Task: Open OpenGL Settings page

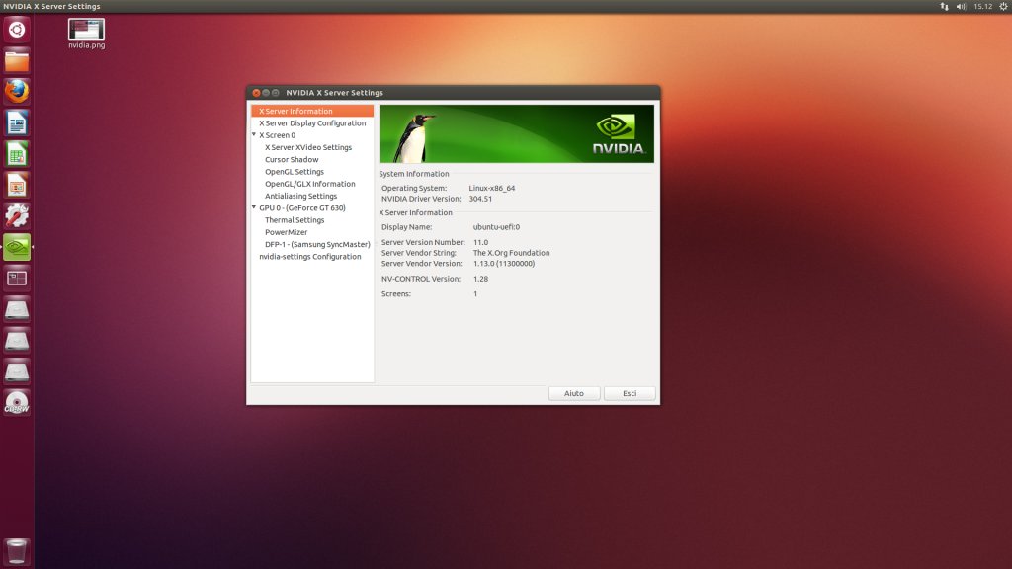Action: [295, 172]
